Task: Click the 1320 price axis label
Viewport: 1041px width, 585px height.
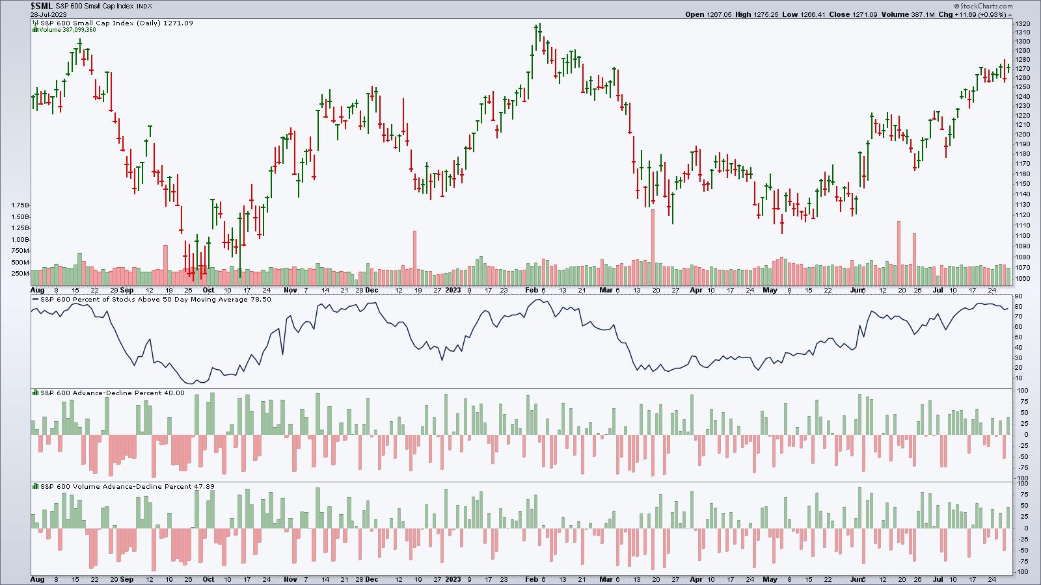Action: coord(1021,23)
